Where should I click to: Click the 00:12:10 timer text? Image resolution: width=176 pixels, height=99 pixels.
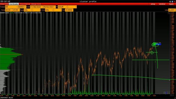click(5, 1)
